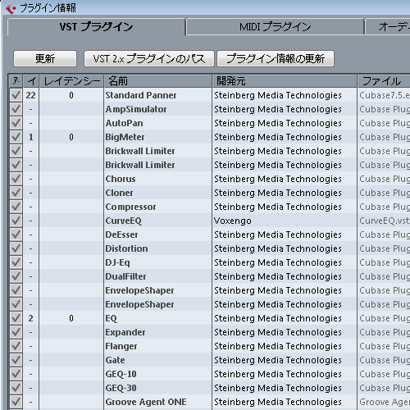Uncheck the Standard Panner plugin checkbox
This screenshot has height=410, width=410.
[x=16, y=95]
